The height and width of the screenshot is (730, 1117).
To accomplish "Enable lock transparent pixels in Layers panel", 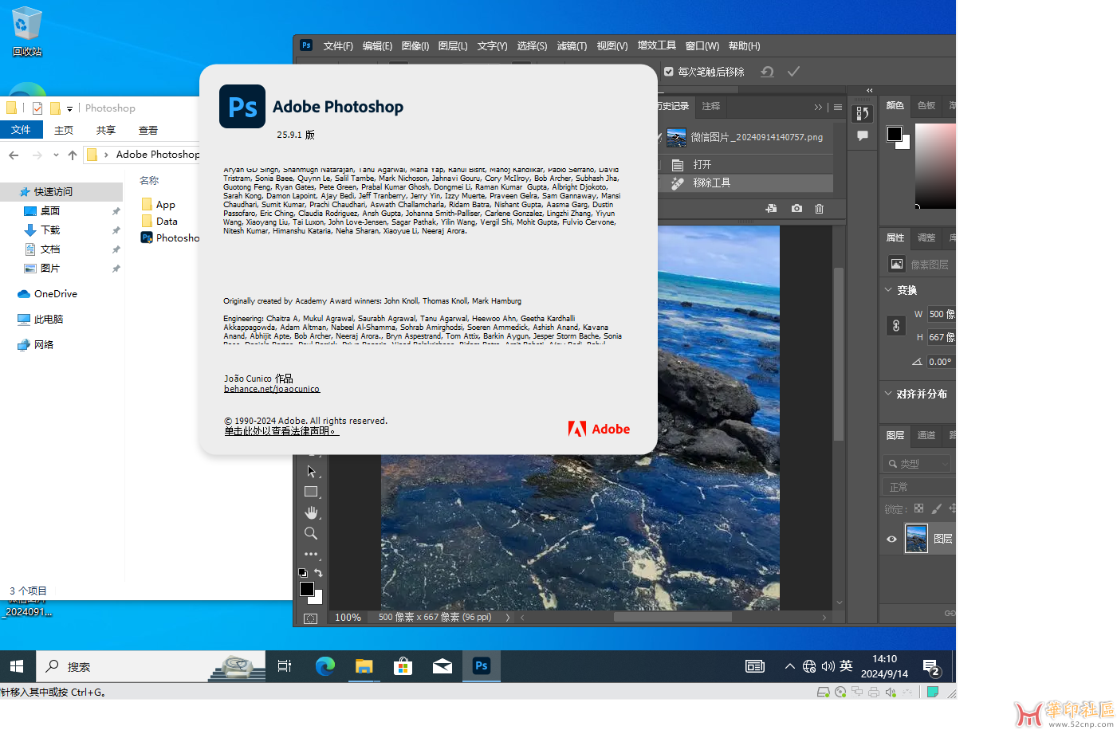I will pyautogui.click(x=918, y=508).
